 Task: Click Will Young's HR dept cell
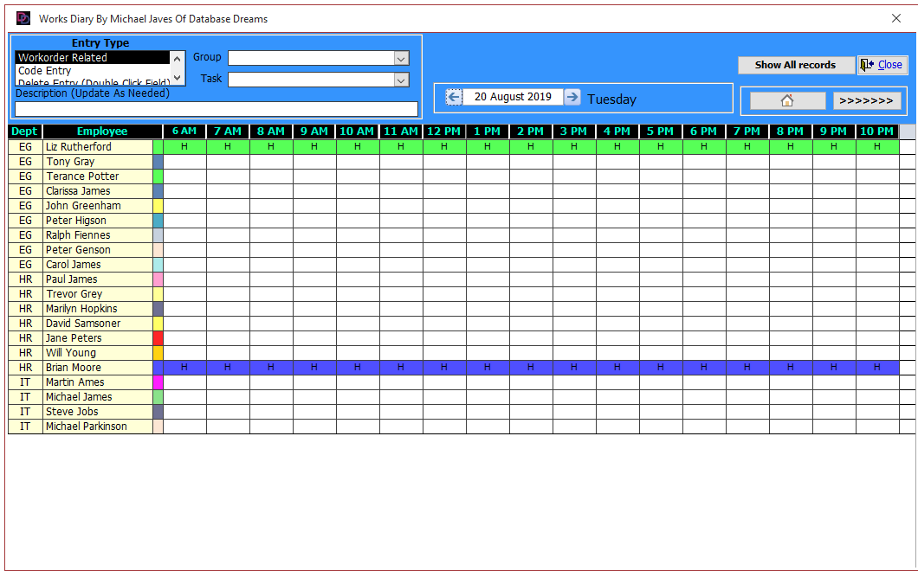pos(25,353)
